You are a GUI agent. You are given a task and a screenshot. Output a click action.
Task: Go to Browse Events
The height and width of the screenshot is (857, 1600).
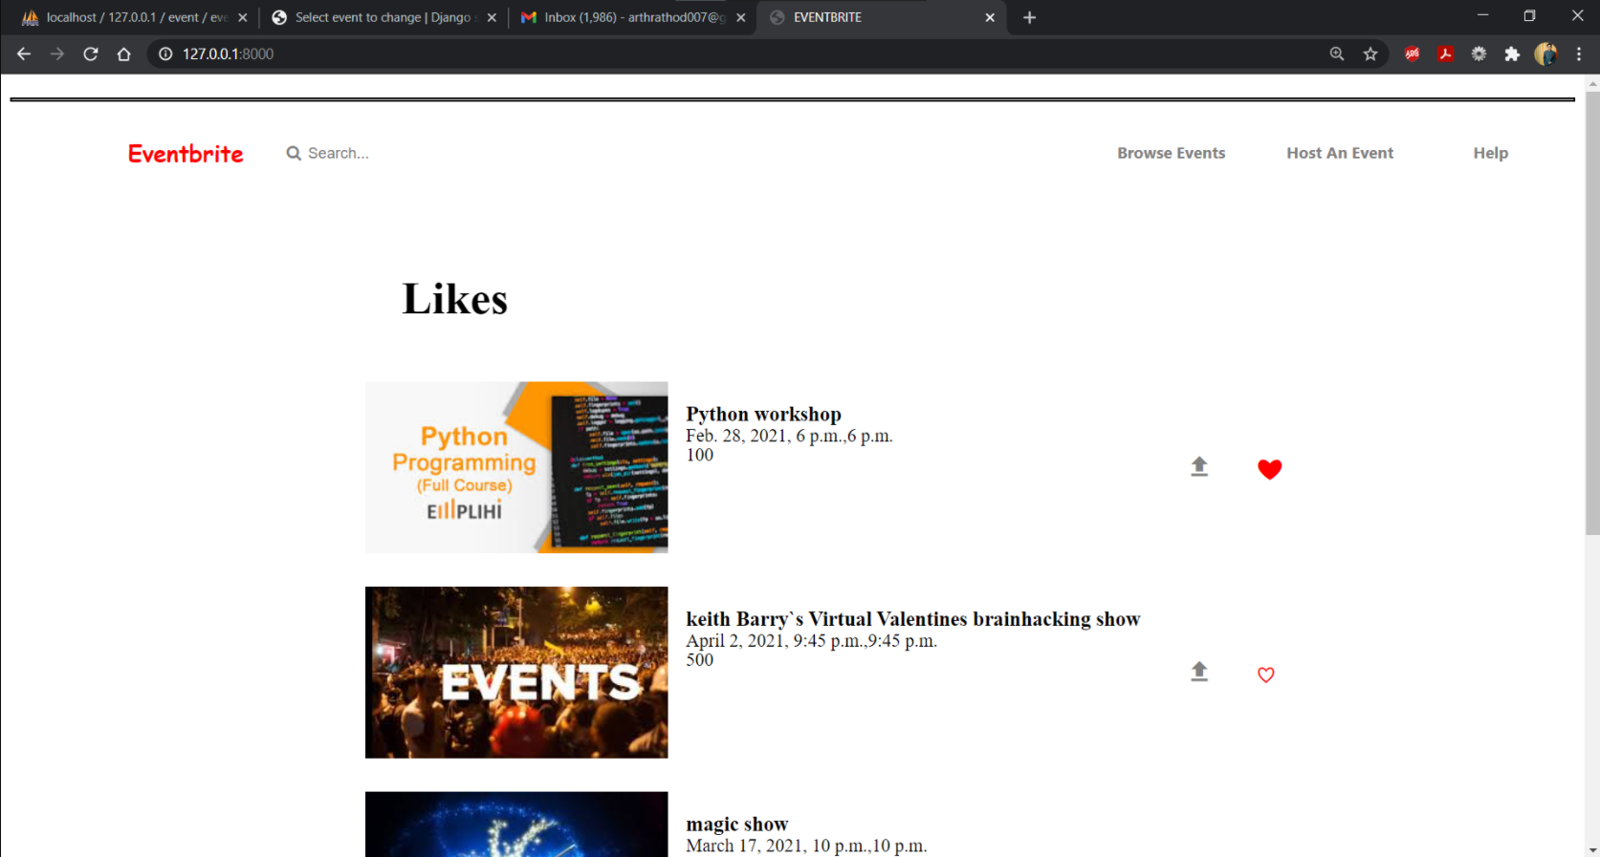point(1171,153)
